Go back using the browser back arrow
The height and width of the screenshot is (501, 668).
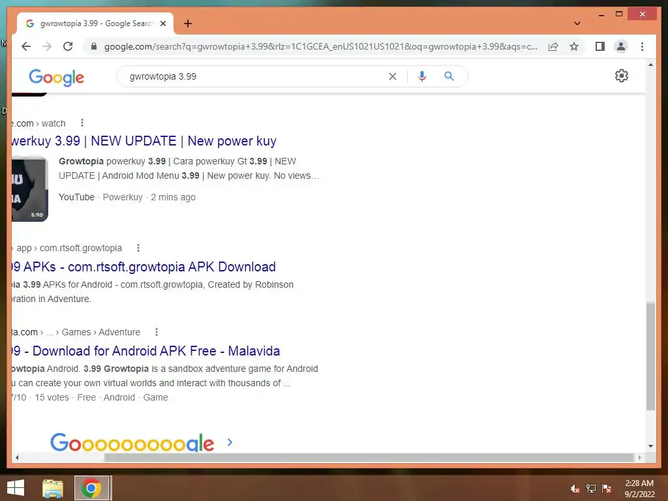26,46
